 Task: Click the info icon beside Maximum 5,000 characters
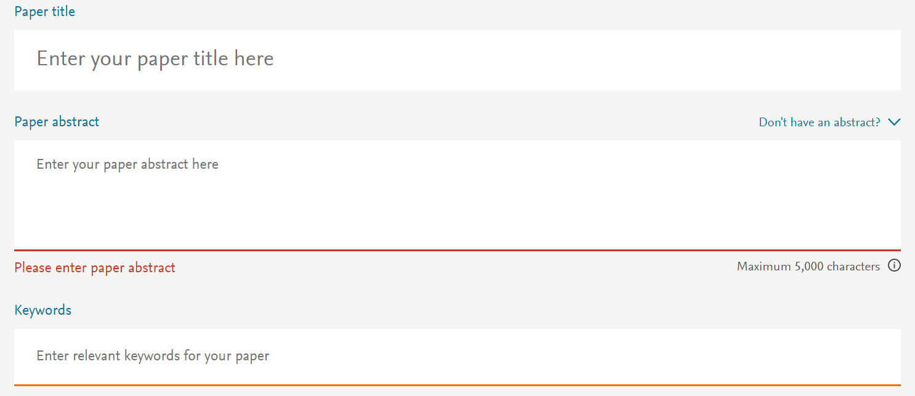point(894,266)
